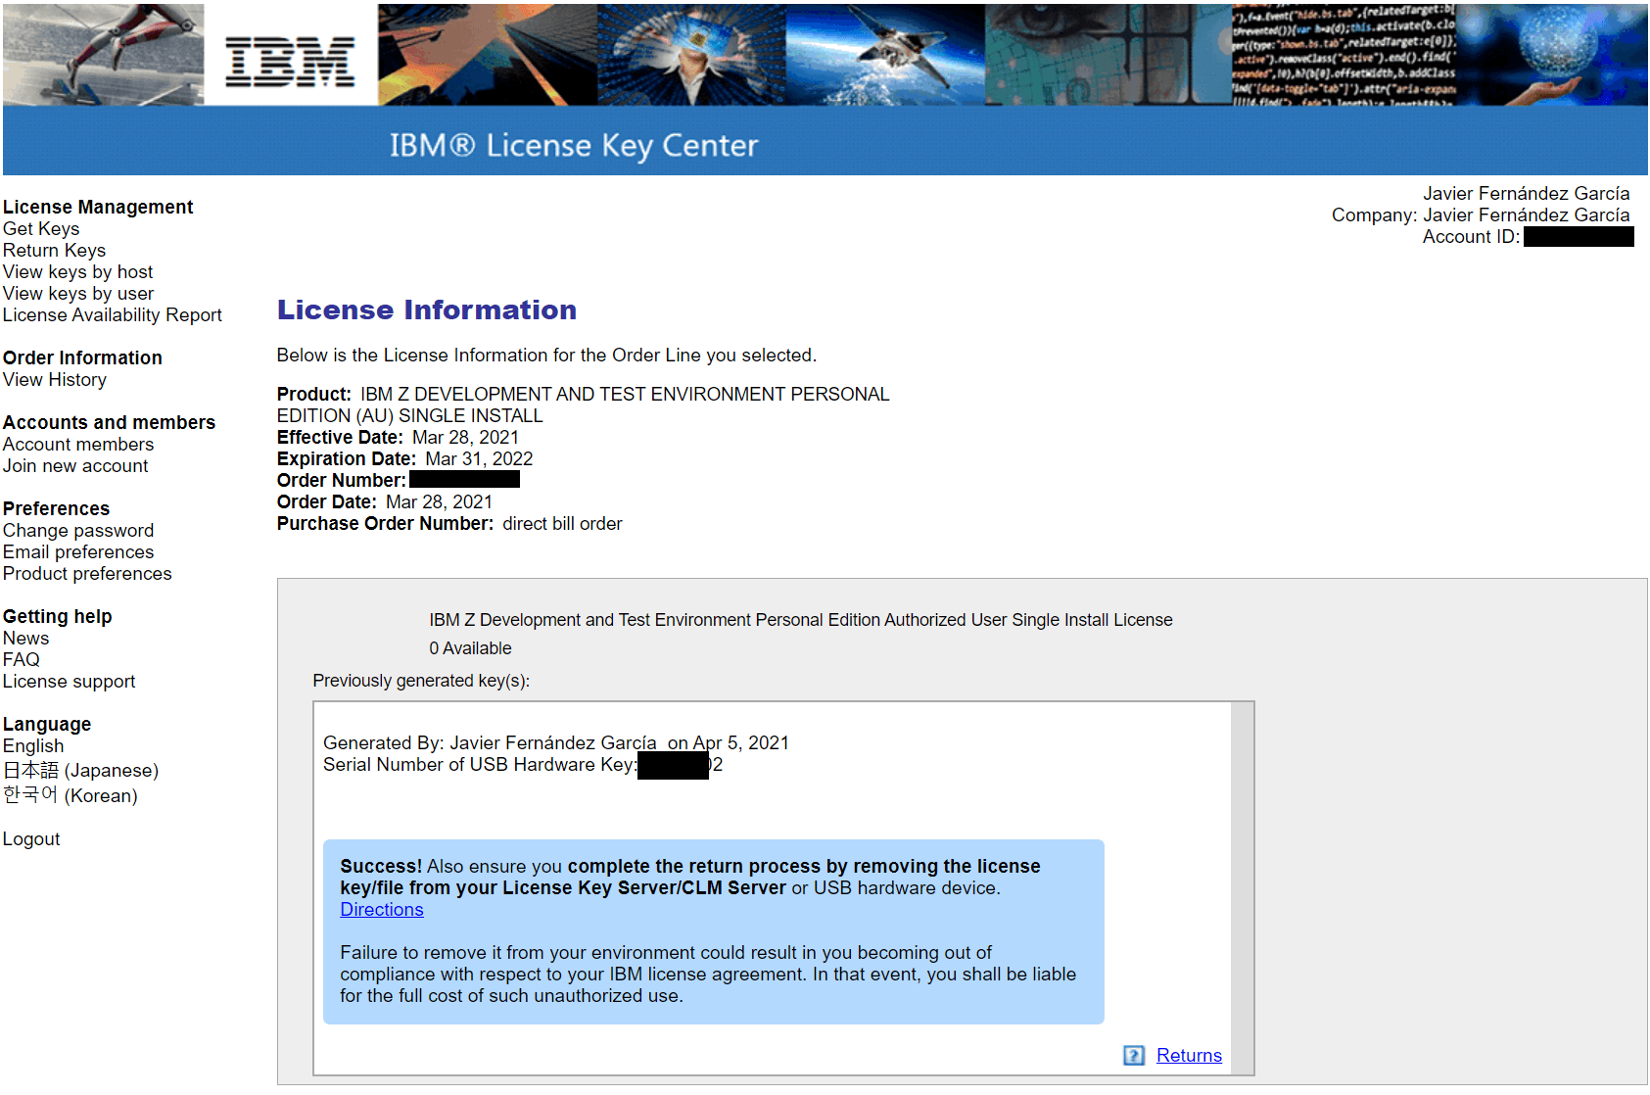Open Email preferences
The width and height of the screenshot is (1650, 1095).
click(x=77, y=551)
